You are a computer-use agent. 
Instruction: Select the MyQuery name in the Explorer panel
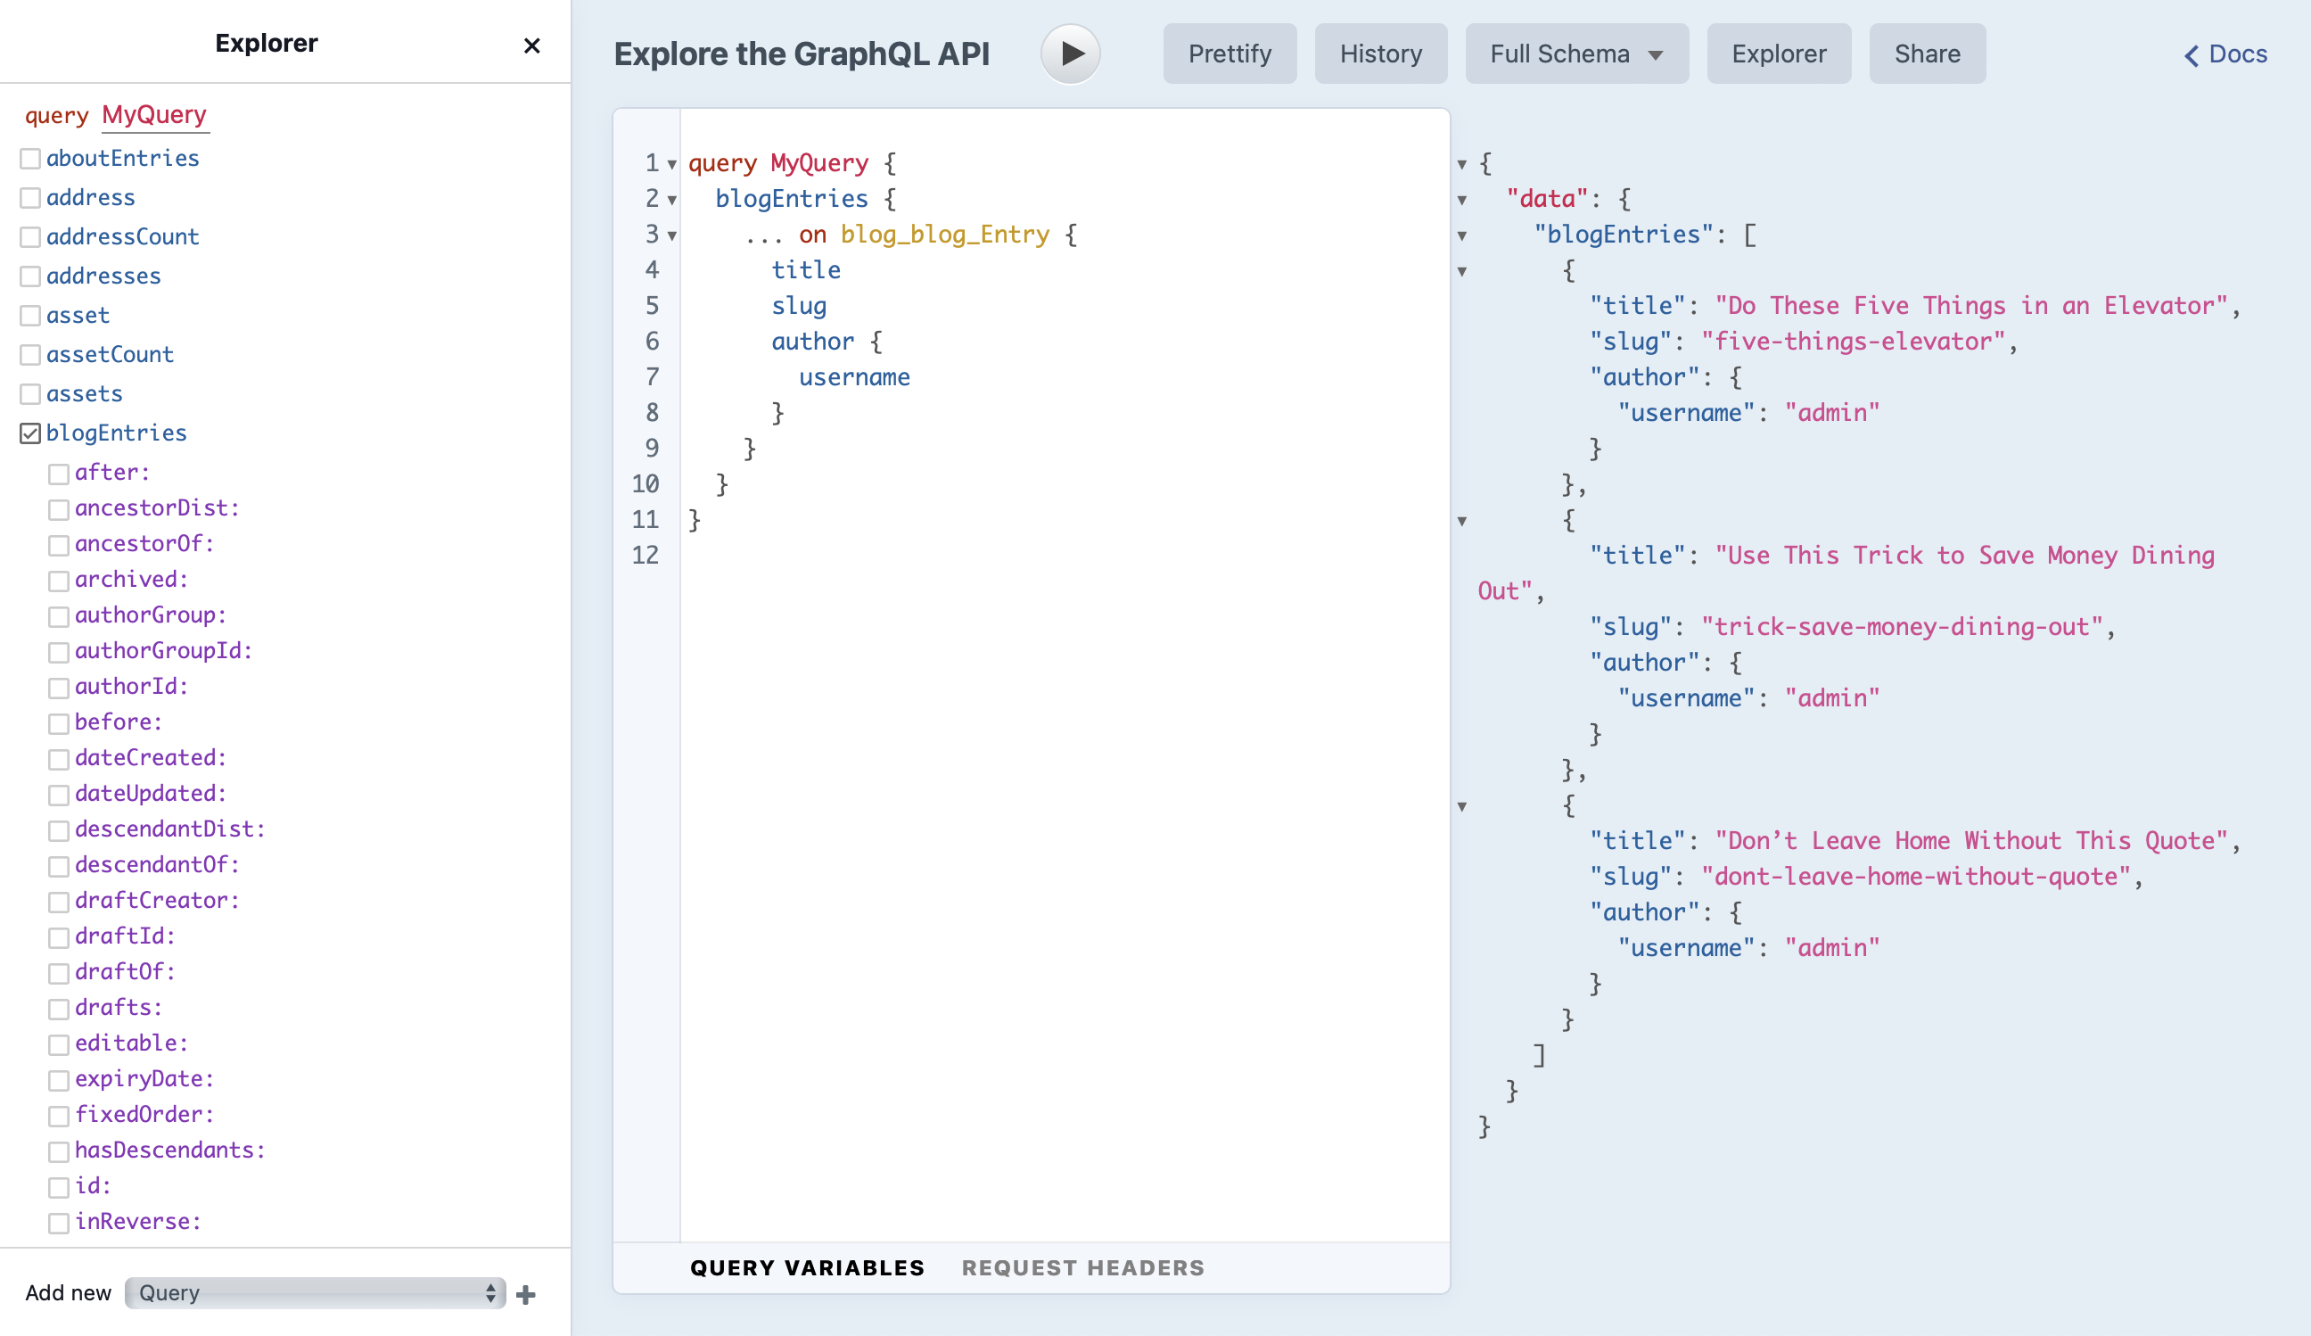[x=154, y=115]
